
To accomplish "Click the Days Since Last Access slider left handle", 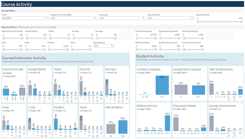I will (x=3, y=38).
